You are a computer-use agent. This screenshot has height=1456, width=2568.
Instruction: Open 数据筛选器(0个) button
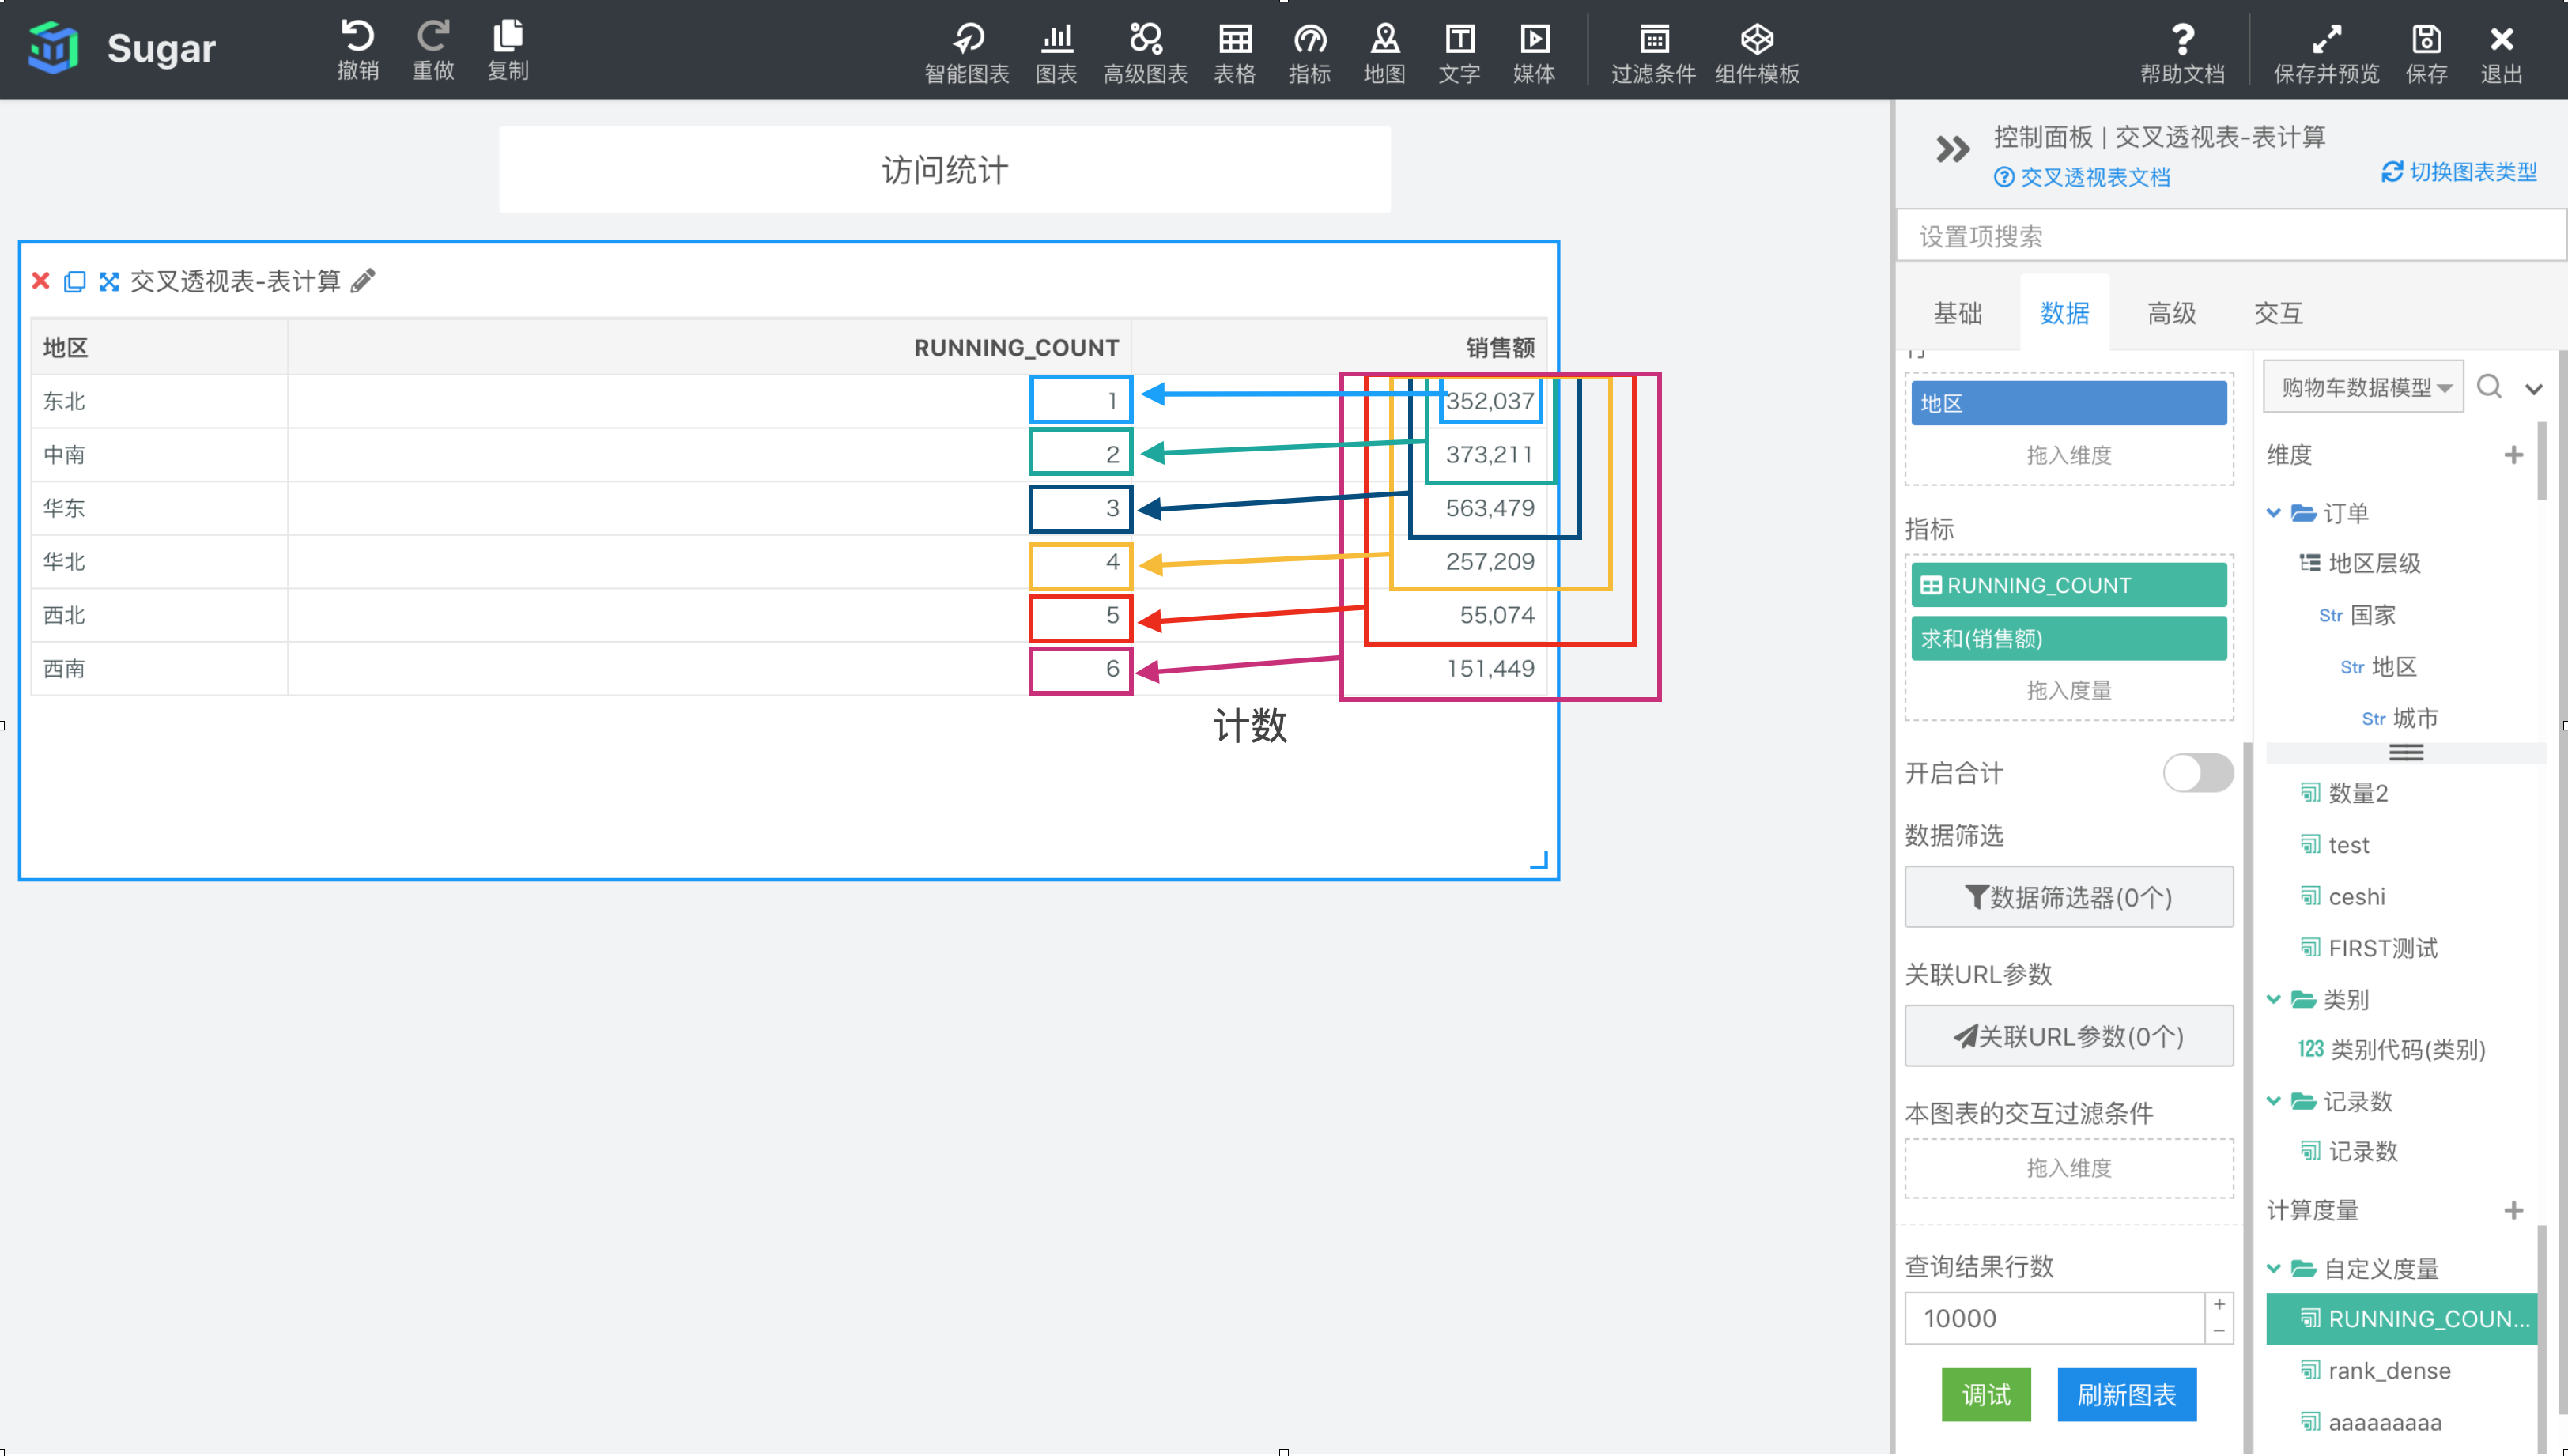(2068, 897)
